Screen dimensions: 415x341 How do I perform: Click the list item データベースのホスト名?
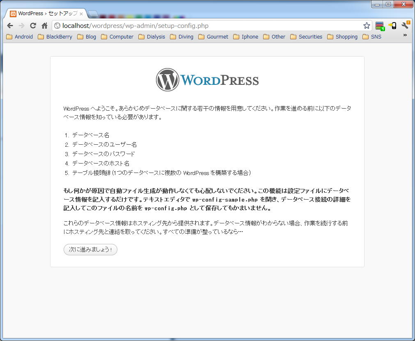coord(101,164)
